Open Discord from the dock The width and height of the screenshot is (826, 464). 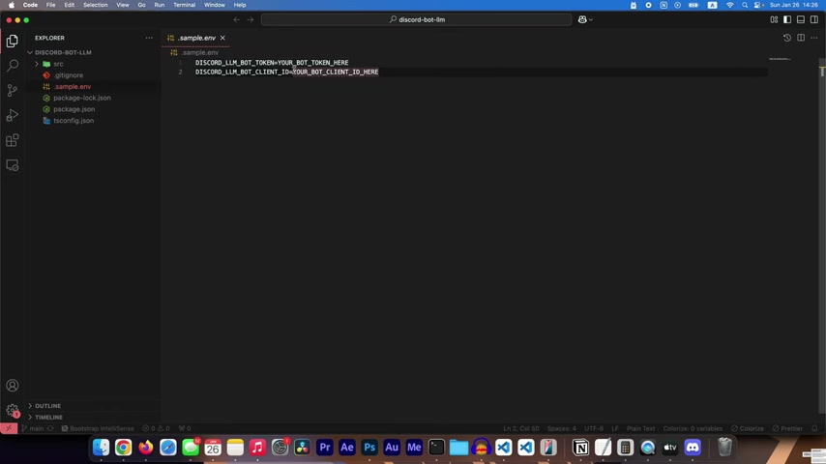(x=693, y=448)
